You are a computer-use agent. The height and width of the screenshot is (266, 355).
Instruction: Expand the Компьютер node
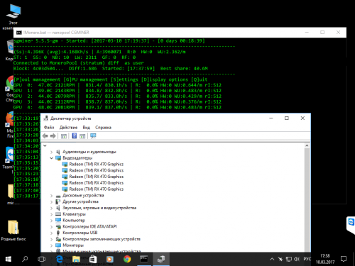(x=51, y=221)
